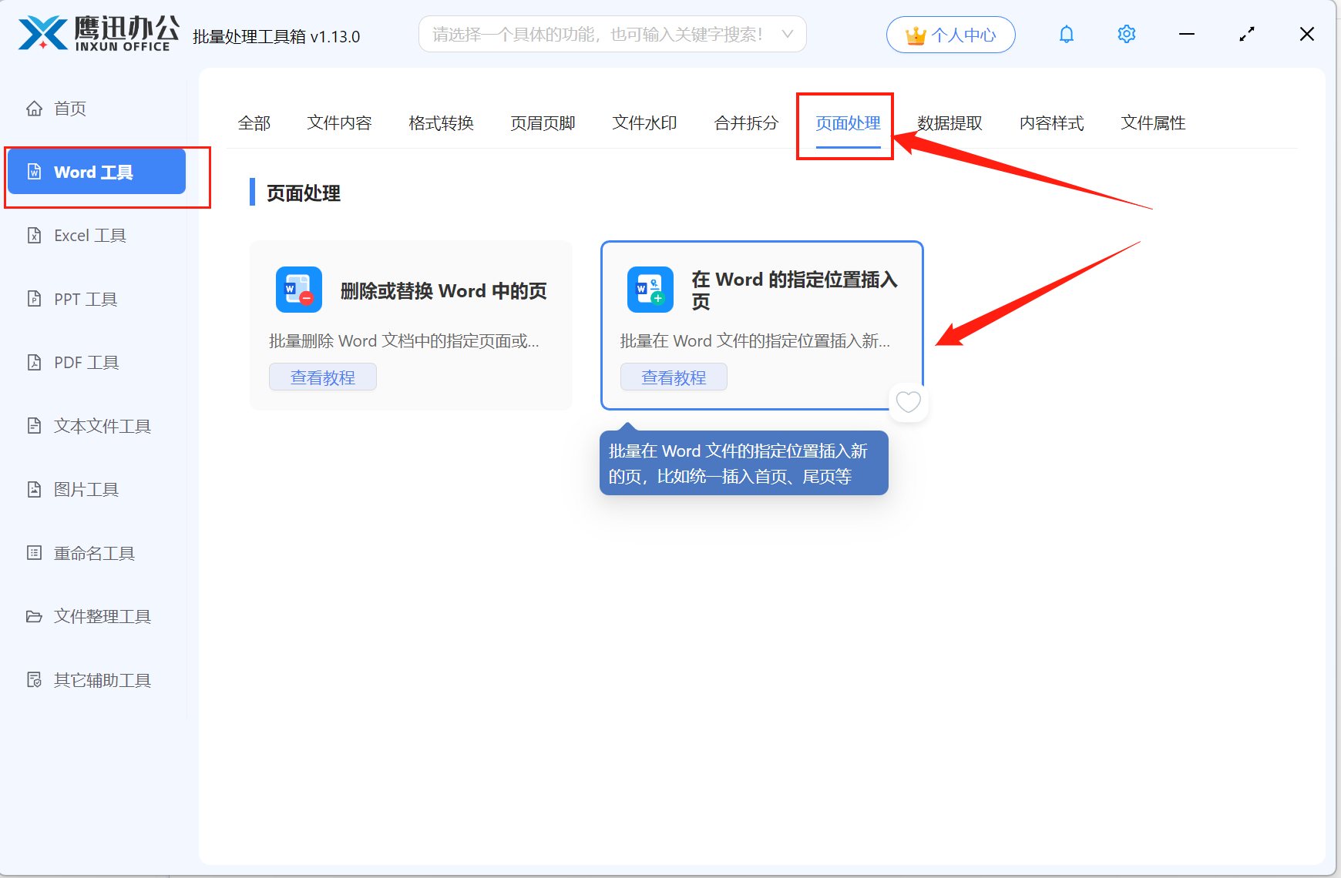Open the 文本文件工具 category
Viewport: 1341px width, 878px height.
pyautogui.click(x=102, y=425)
